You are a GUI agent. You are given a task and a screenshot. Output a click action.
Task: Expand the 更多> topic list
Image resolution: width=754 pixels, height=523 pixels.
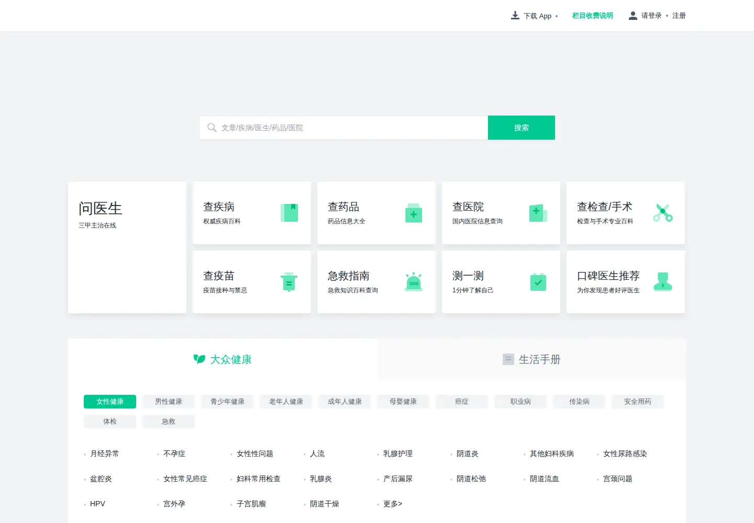coord(393,504)
